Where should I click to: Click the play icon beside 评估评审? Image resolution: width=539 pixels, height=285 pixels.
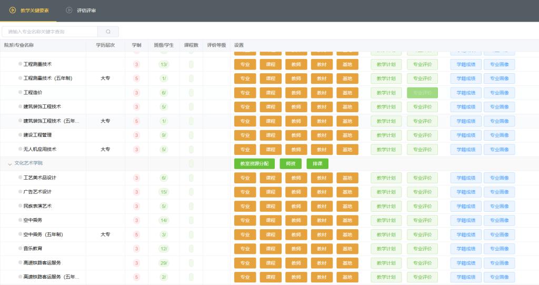click(69, 11)
